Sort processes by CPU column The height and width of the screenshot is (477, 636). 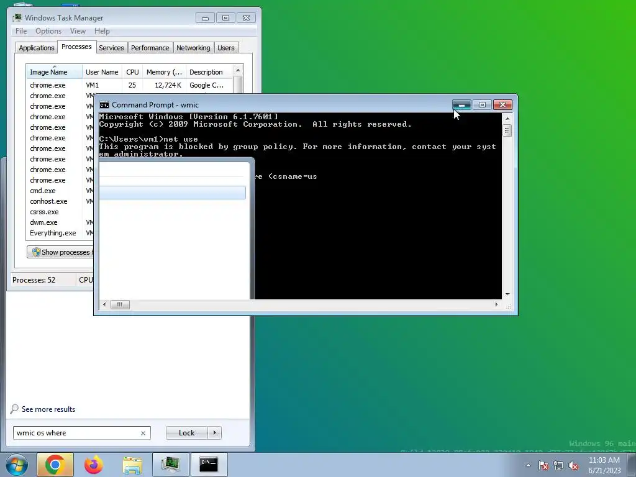(132, 72)
